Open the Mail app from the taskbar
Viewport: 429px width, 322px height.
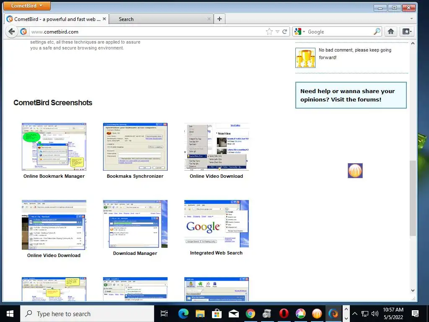pyautogui.click(x=233, y=314)
